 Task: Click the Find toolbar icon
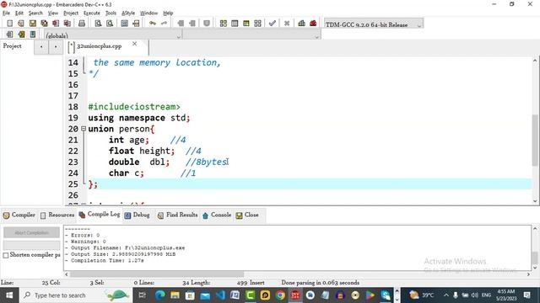[x=98, y=24]
